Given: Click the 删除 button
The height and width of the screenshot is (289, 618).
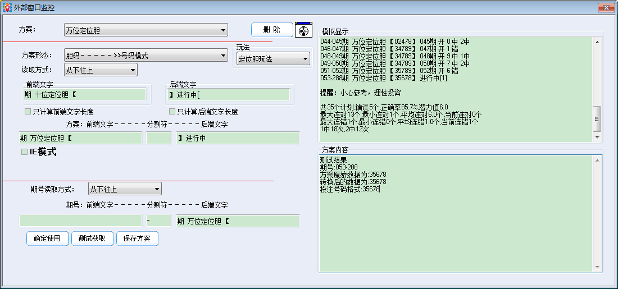Looking at the screenshot, I should pos(272,30).
